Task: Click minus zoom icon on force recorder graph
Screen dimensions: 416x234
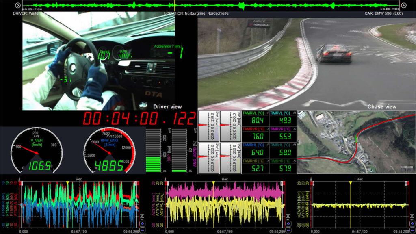Action: 142,230
